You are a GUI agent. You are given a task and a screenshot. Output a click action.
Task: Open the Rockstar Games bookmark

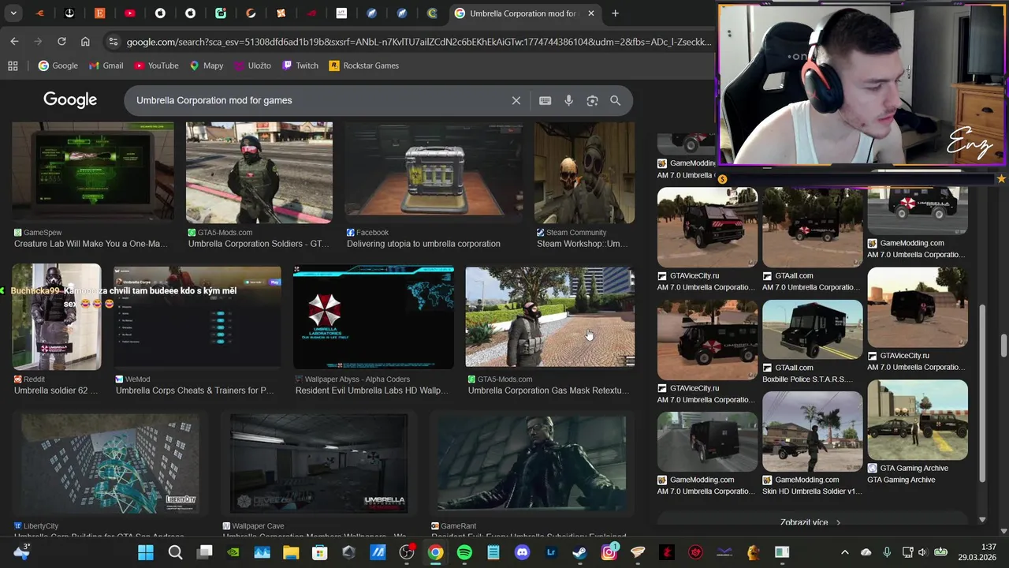click(363, 65)
